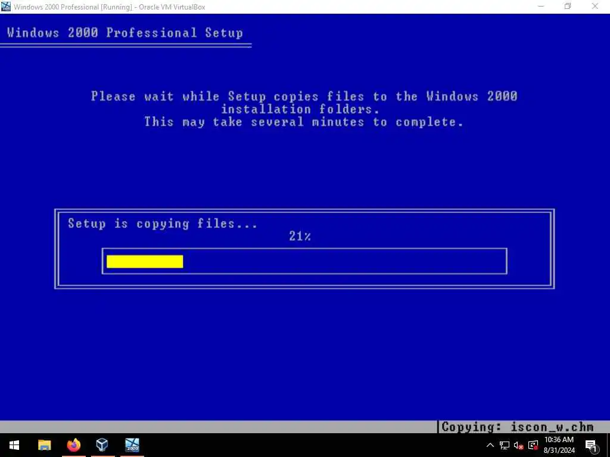Click the VirtualBox window title text

tap(110, 7)
